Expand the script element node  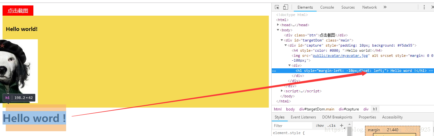coord(282,91)
